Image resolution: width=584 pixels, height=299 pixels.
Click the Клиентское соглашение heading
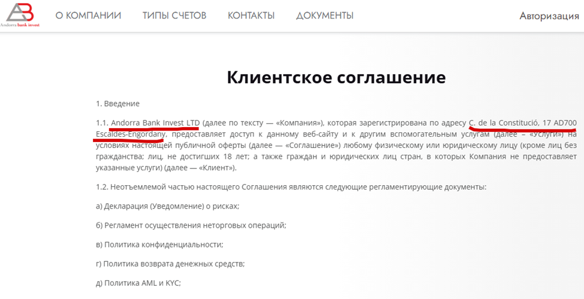click(336, 78)
